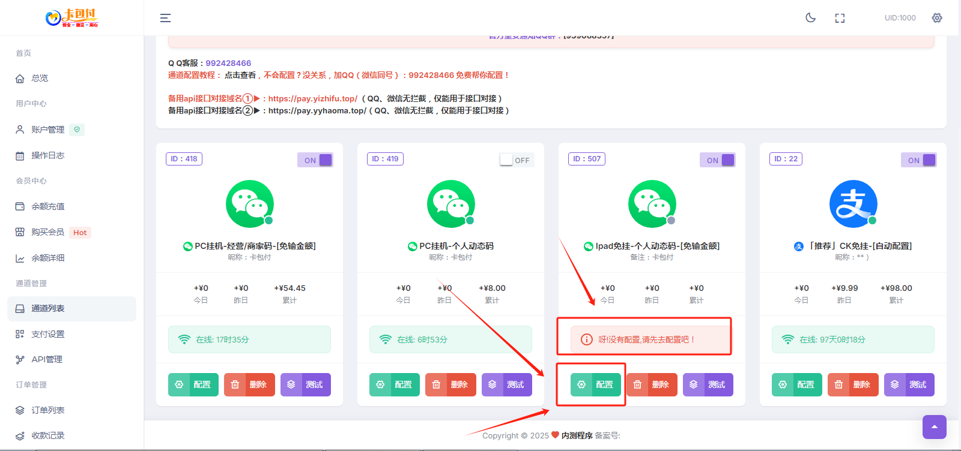Click 删除 button on channel ID 22
The width and height of the screenshot is (961, 451).
853,384
